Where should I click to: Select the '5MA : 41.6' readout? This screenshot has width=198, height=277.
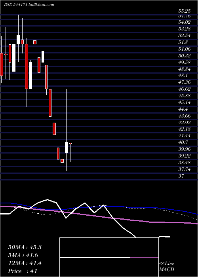(23, 255)
